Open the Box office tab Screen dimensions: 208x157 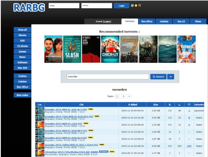(147, 21)
